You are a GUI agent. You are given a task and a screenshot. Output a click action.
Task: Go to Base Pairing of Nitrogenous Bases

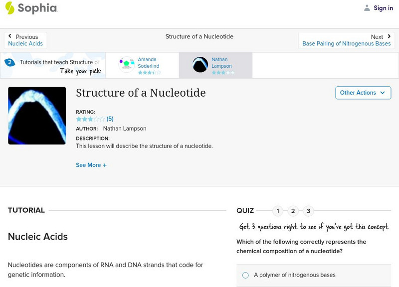click(345, 43)
